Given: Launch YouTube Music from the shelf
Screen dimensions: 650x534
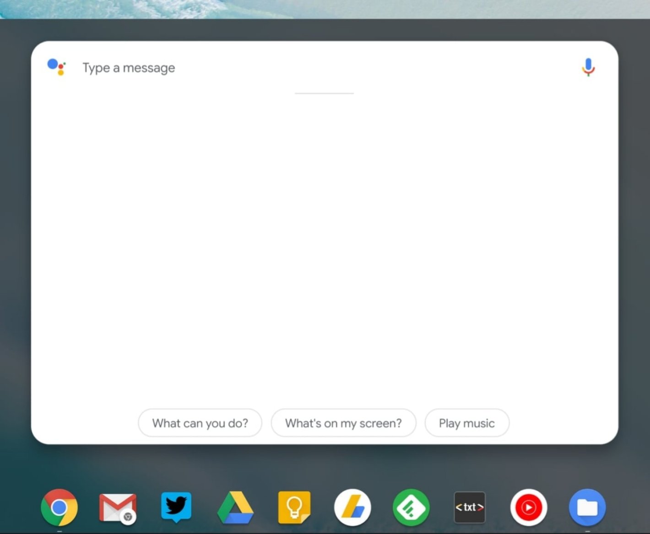Looking at the screenshot, I should tap(529, 507).
